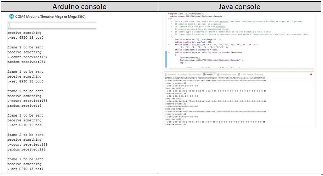This screenshot has width=323, height=176.
Task: Open the Debug tab
Action: pos(259,75)
